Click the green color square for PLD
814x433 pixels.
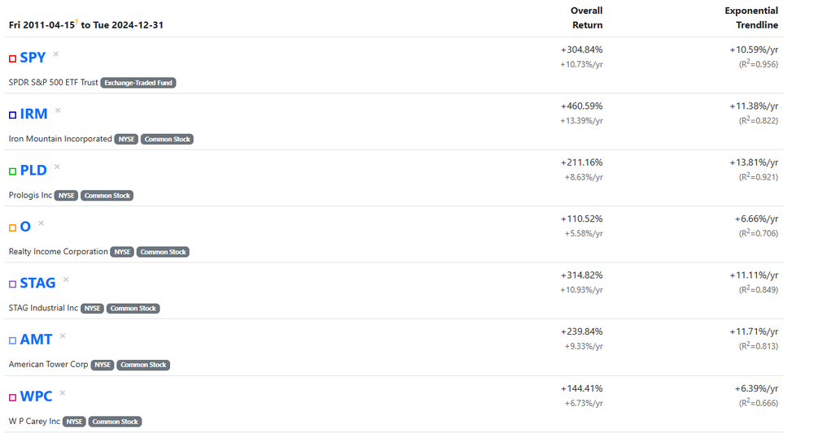(x=13, y=171)
